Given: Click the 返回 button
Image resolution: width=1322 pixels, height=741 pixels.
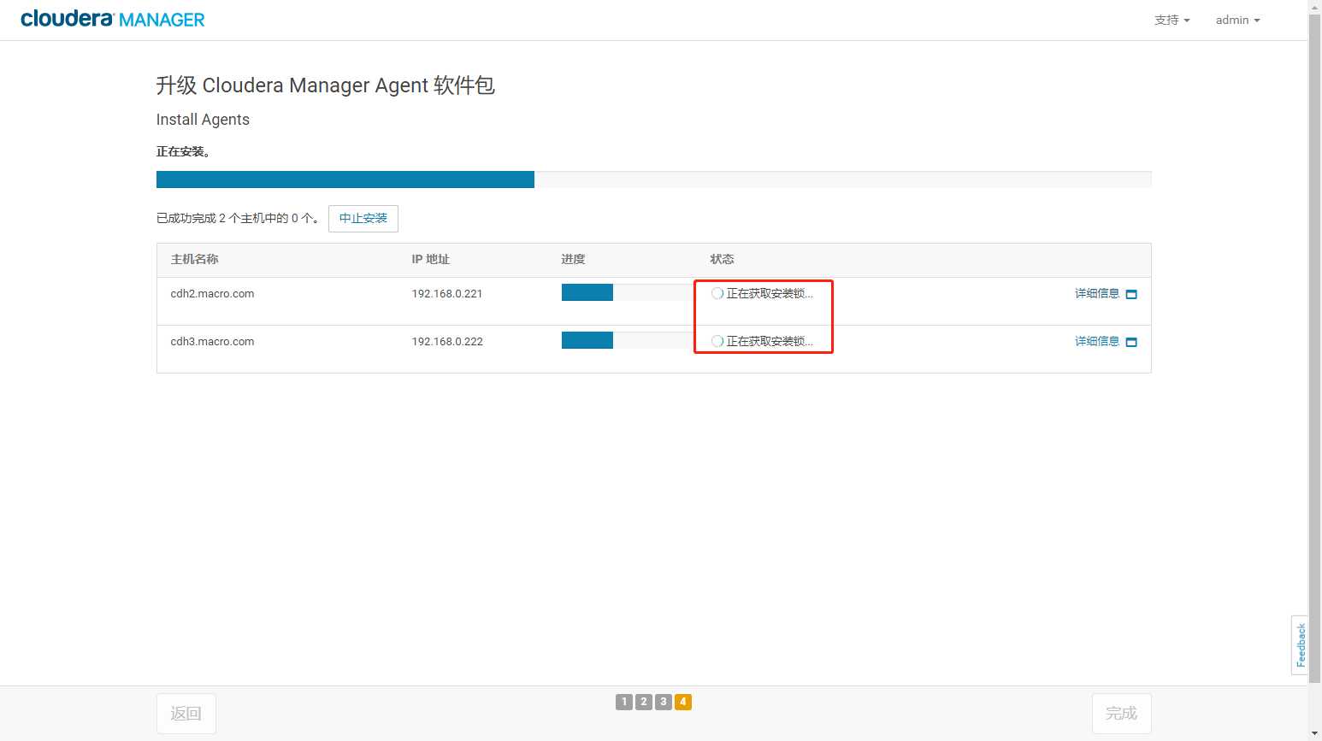Looking at the screenshot, I should (x=186, y=714).
